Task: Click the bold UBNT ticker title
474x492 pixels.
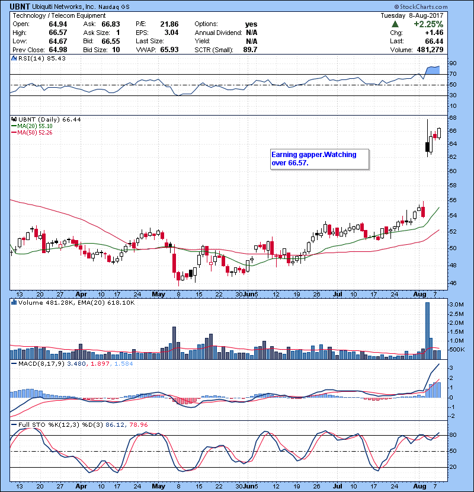Action: pos(20,7)
